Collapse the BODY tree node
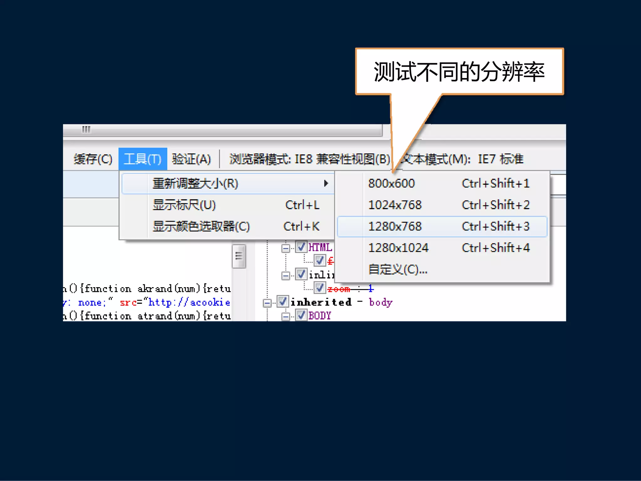This screenshot has width=641, height=481. pyautogui.click(x=285, y=317)
